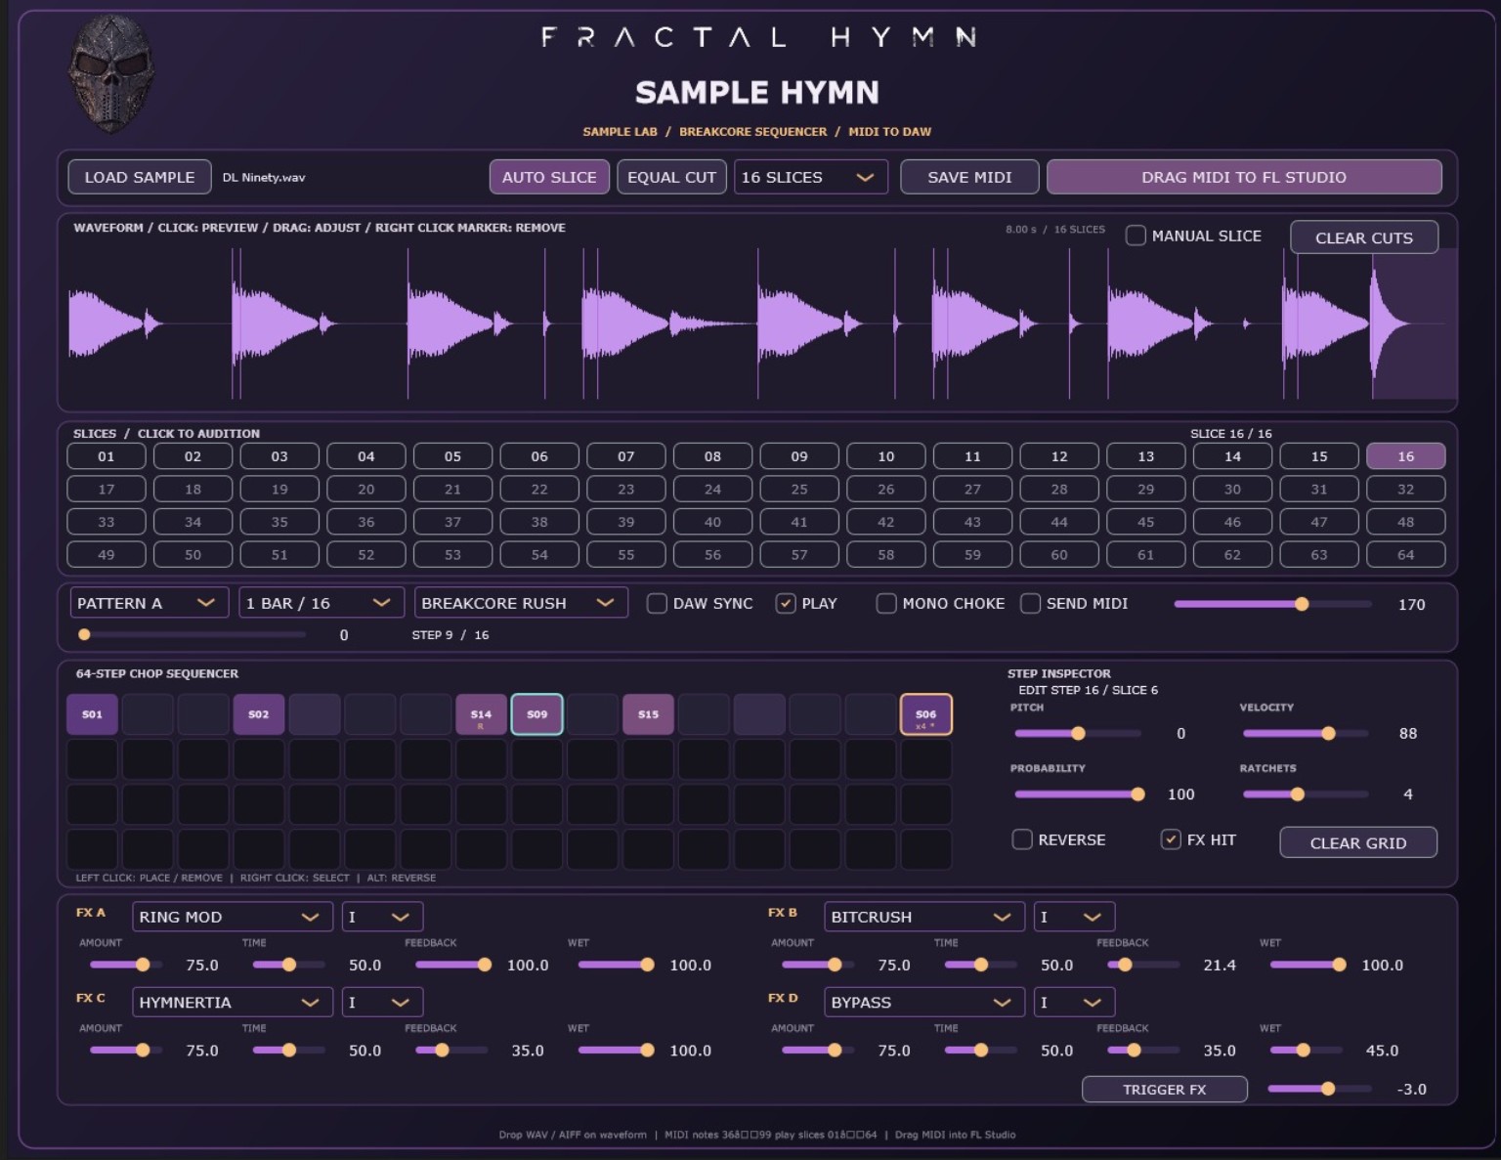The width and height of the screenshot is (1501, 1160).
Task: Click the Clear Cuts button
Action: (1364, 237)
